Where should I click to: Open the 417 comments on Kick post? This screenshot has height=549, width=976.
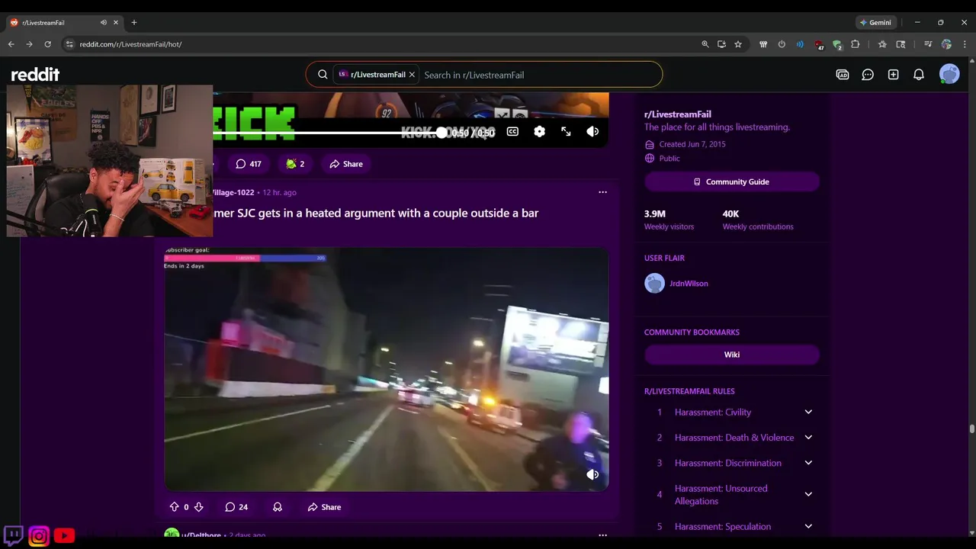point(249,164)
